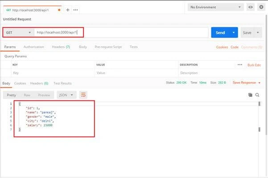The height and width of the screenshot is (178, 268).
Task: Open the Save Response dropdown
Action: click(x=247, y=83)
